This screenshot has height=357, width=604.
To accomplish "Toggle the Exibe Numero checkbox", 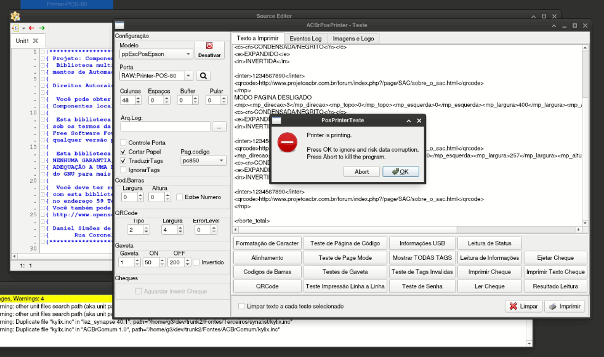I will tap(180, 197).
